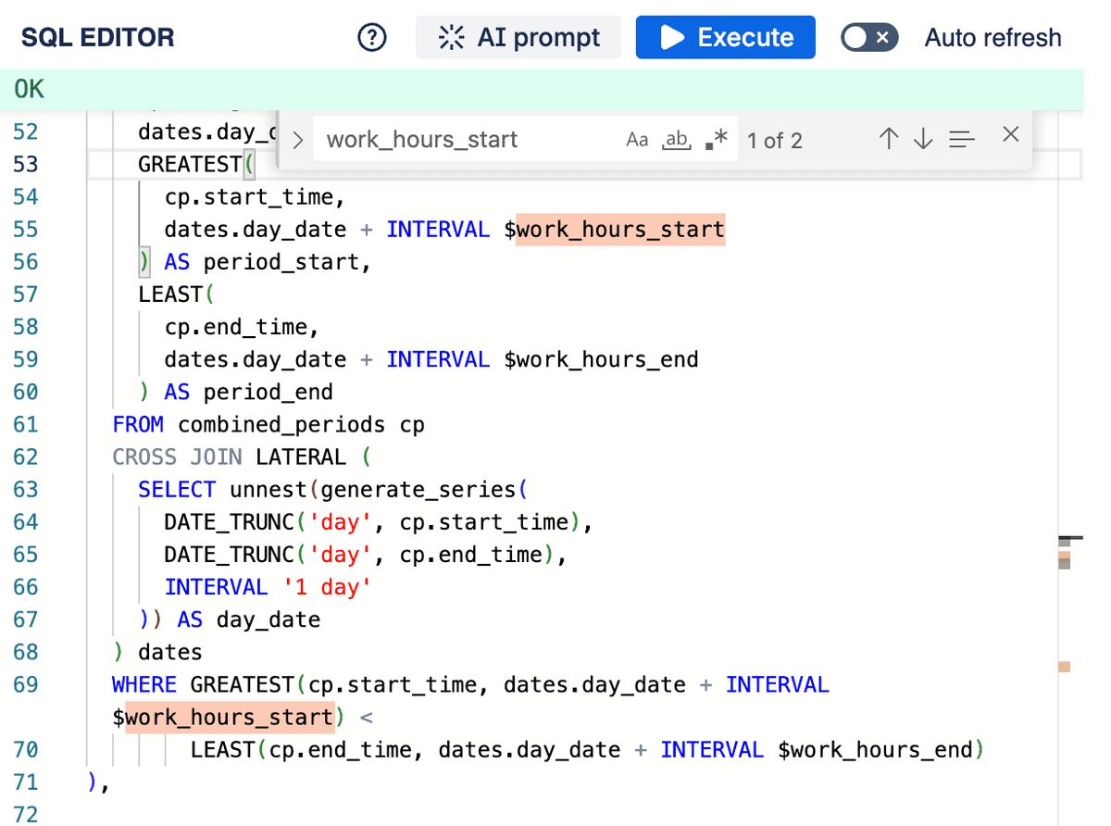The width and height of the screenshot is (1111, 826).
Task: Click combined_periods on line 61
Action: point(281,424)
